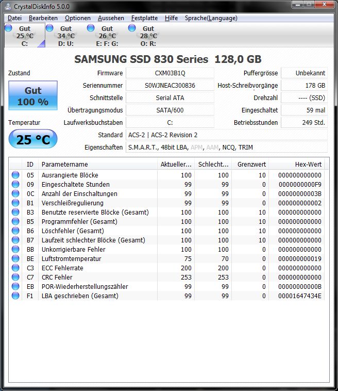Screen dimensions: 338x391
Task: Click the Aktueller... column header
Action: pyautogui.click(x=176, y=165)
